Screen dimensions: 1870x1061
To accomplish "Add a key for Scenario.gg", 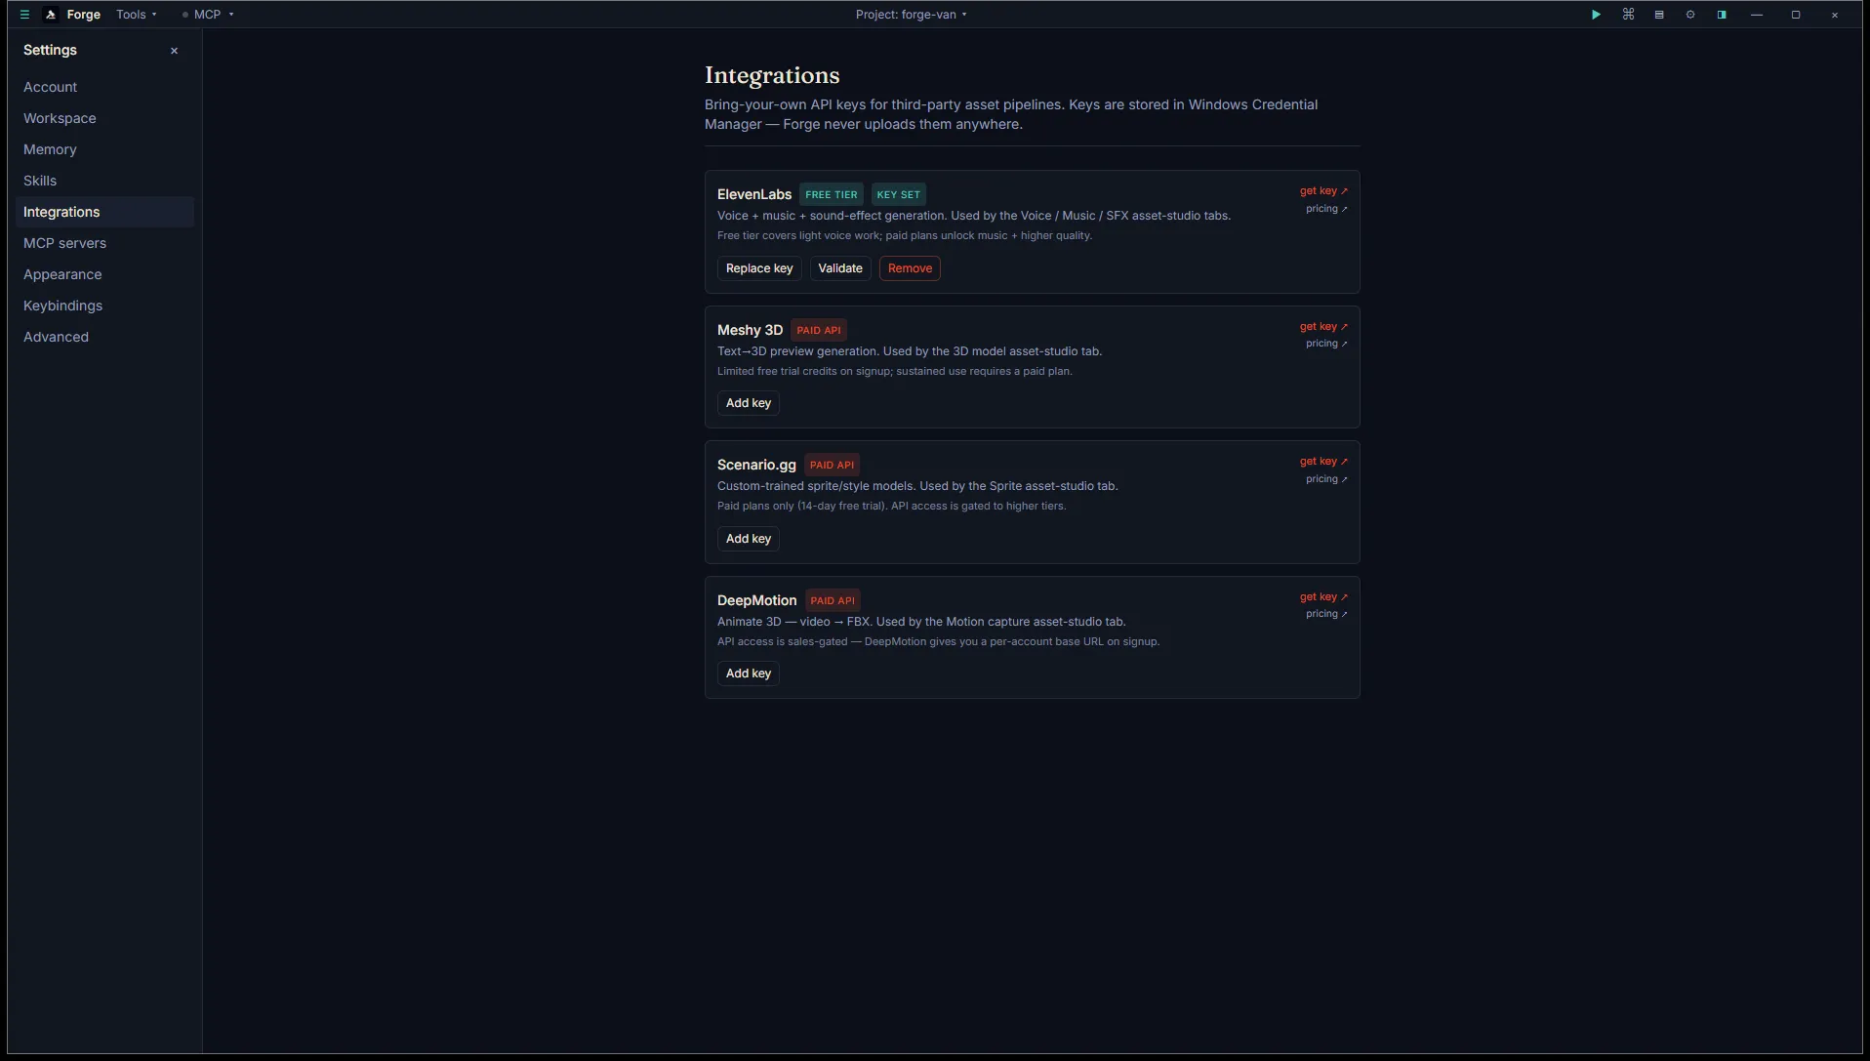I will click(x=749, y=539).
